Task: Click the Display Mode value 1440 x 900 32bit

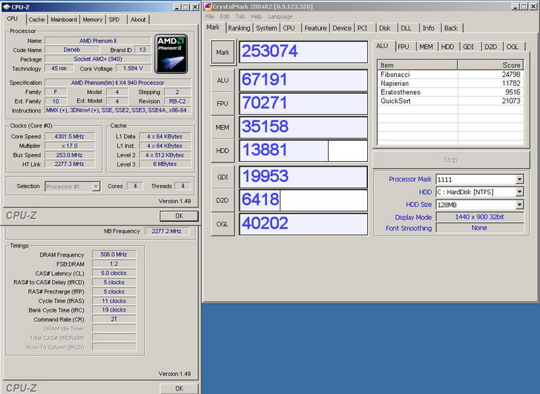Action: click(x=479, y=217)
